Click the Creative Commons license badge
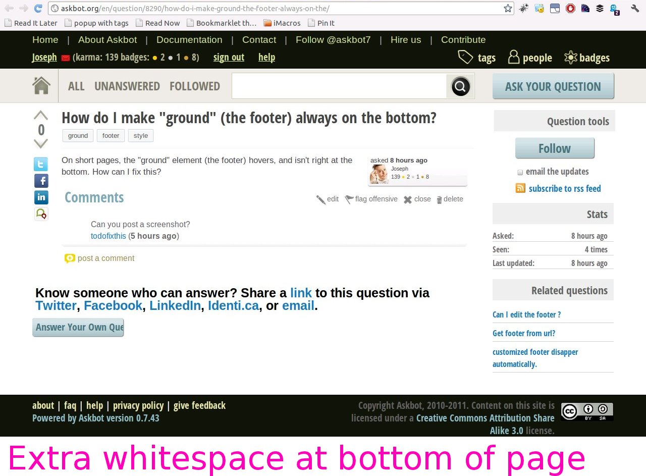This screenshot has height=476, width=646. click(x=587, y=412)
